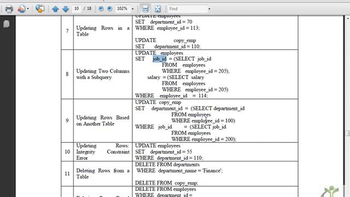Go to next page with down arrow

click(x=66, y=9)
